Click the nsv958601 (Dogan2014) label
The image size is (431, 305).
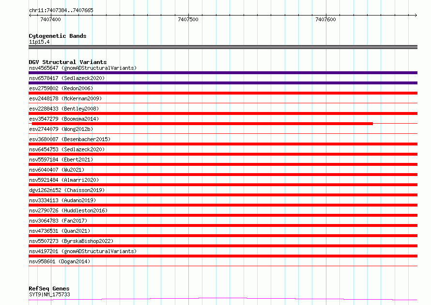60,261
